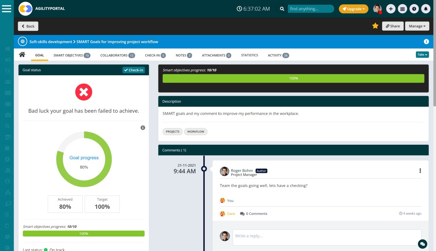Click the hamburger menu toggle top left
Screen dimensions: 436x251
point(6,9)
